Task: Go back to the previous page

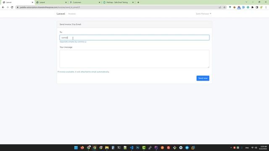Action: 3,8
